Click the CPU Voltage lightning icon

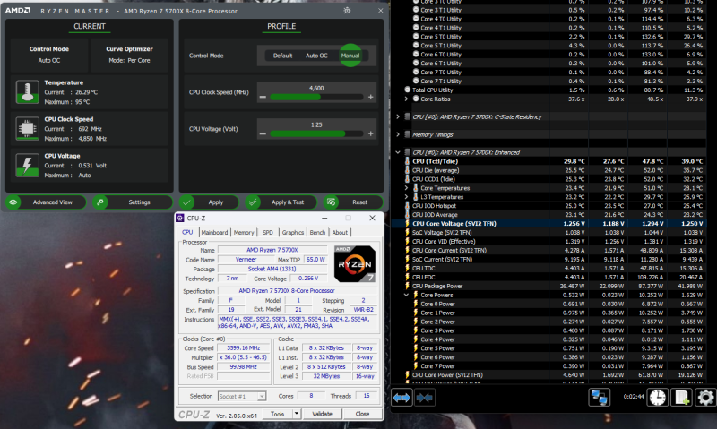click(x=28, y=165)
